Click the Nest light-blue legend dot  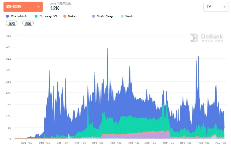[x=122, y=16]
